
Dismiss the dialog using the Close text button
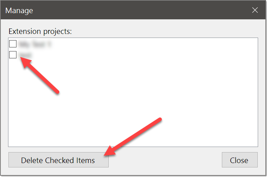click(240, 160)
